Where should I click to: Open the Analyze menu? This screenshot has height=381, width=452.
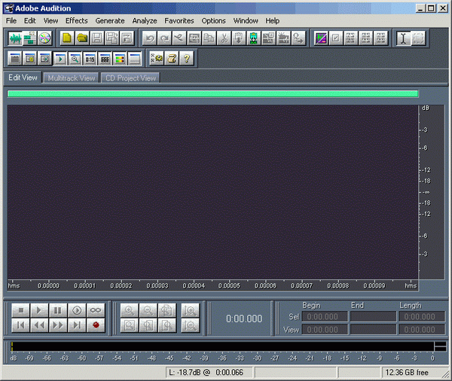click(145, 21)
